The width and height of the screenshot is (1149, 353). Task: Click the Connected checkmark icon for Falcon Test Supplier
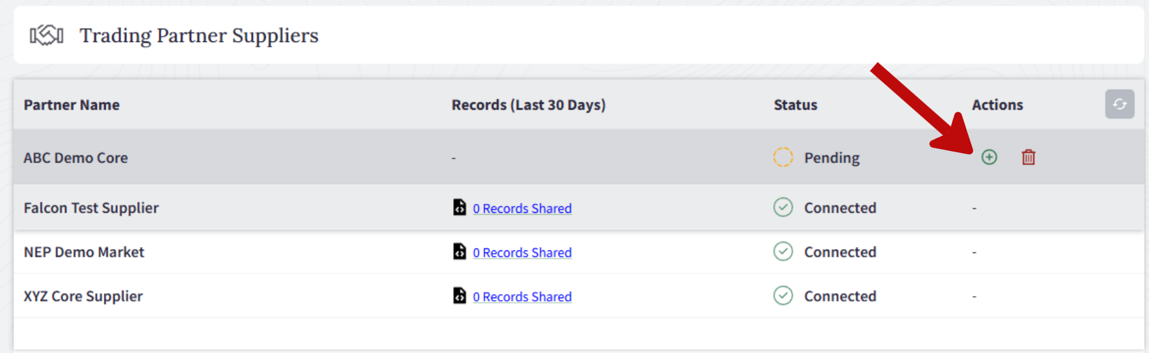click(783, 207)
